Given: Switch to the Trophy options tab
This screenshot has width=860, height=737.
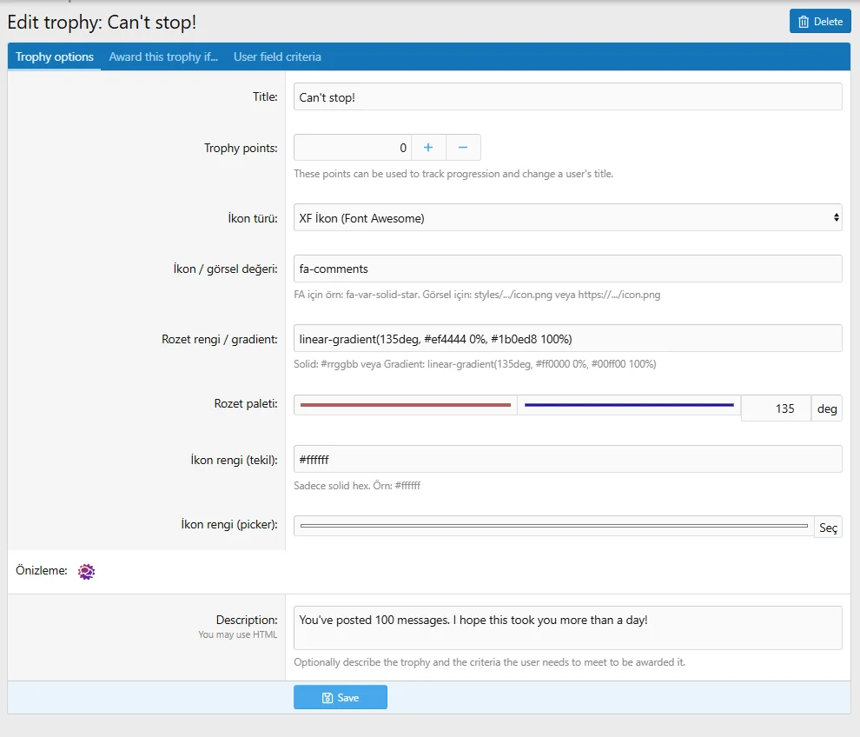Looking at the screenshot, I should point(55,57).
